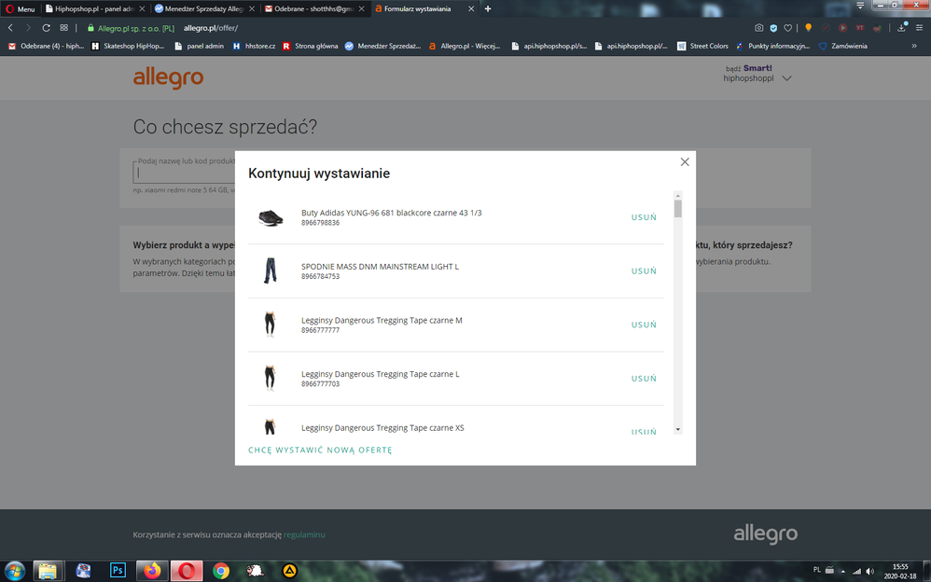Take snapshot with camera icon
The width and height of the screenshot is (931, 582).
758,28
